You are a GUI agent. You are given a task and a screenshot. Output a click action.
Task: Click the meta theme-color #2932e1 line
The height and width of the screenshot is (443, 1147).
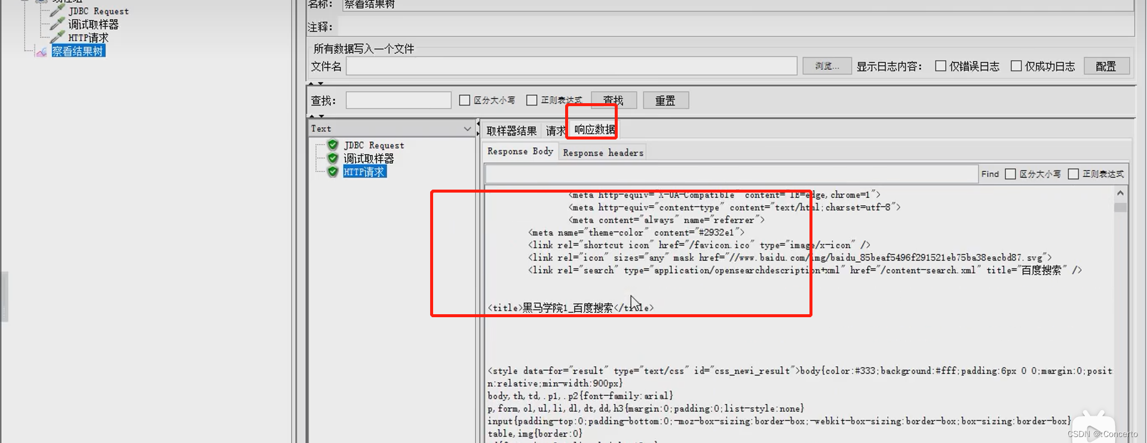tap(636, 233)
